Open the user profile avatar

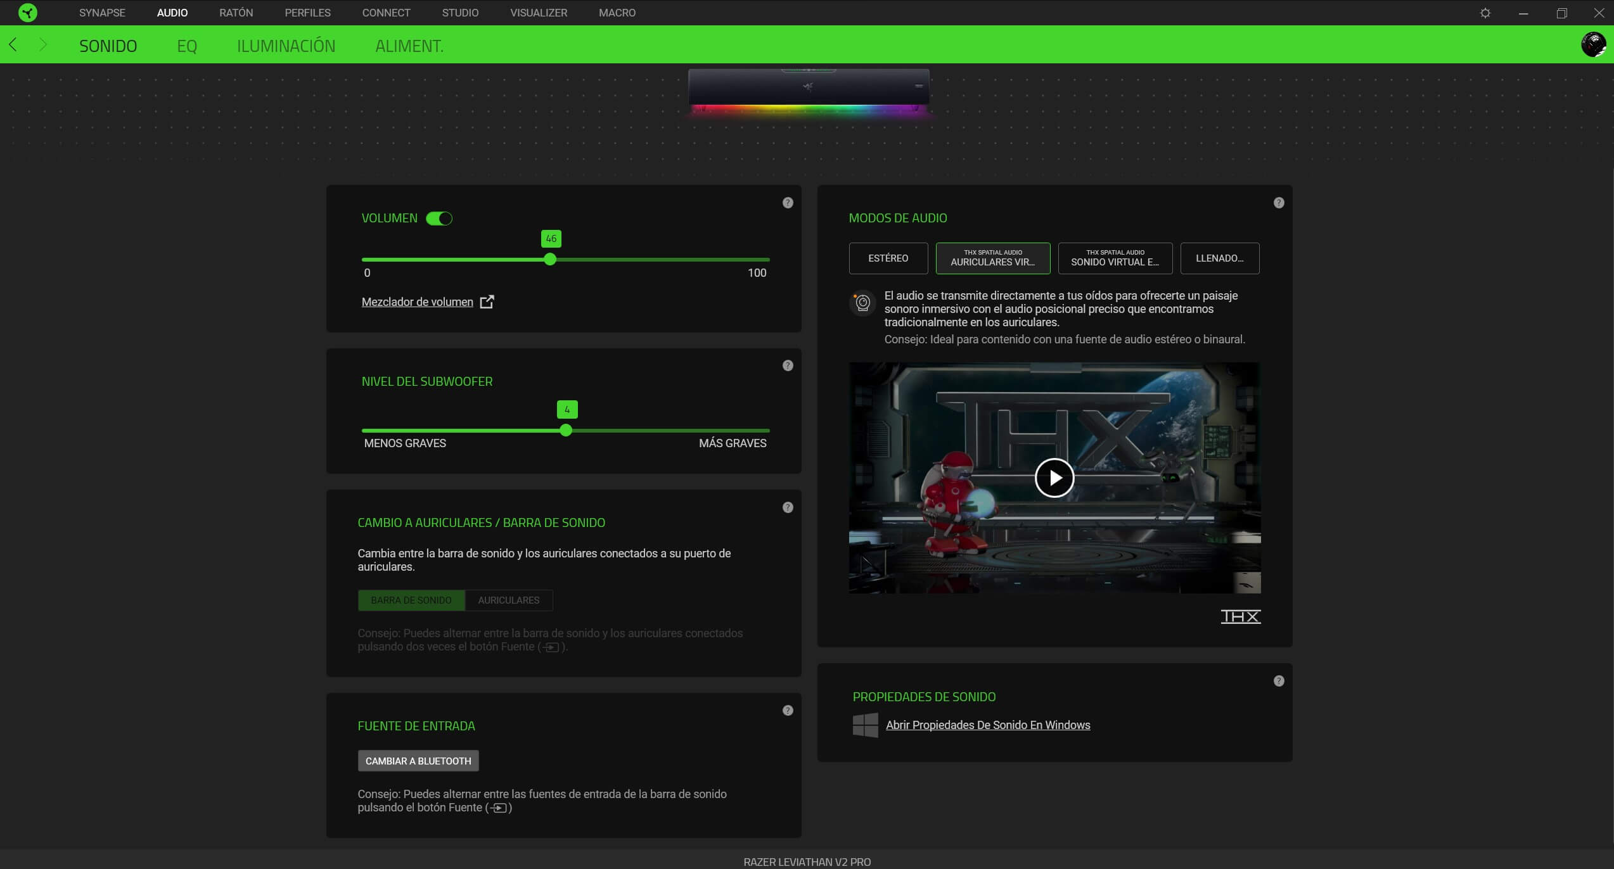1593,44
